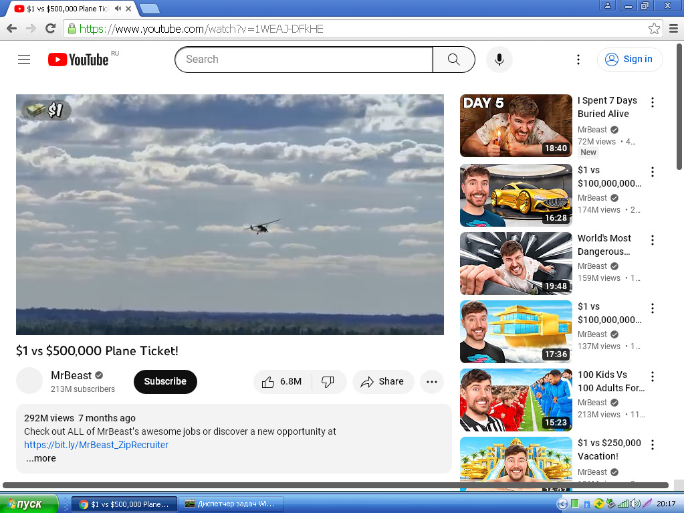This screenshot has width=684, height=513.
Task: Open YouTube settings three-dot menu
Action: (578, 60)
